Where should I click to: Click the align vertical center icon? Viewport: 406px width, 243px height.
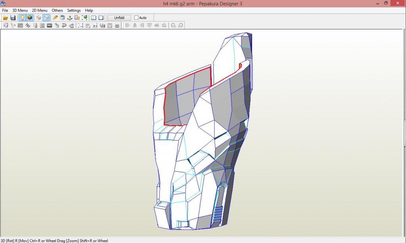pyautogui.click(x=157, y=25)
